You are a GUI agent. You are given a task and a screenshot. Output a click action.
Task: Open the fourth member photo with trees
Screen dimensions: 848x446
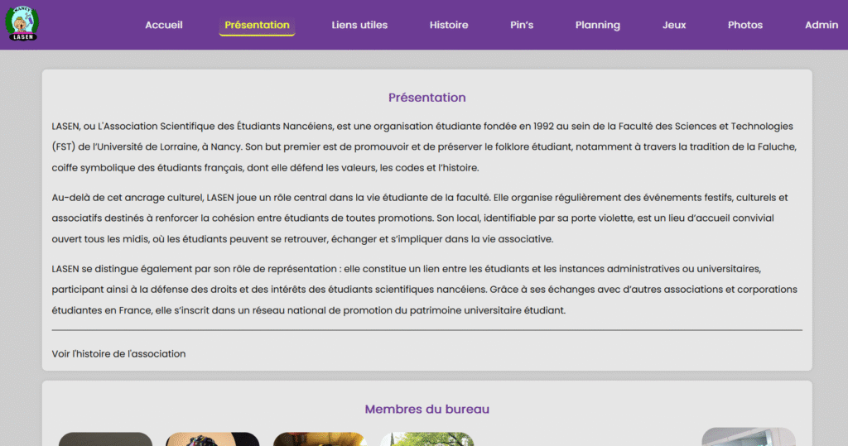pyautogui.click(x=427, y=439)
